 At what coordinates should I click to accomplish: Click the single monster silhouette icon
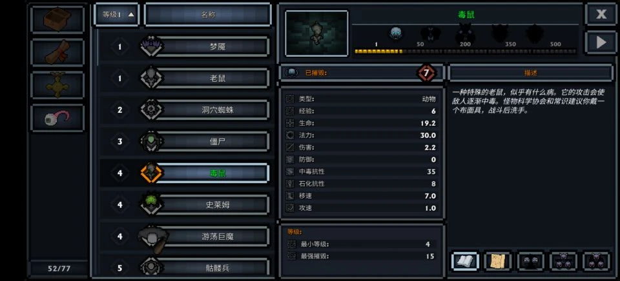[x=531, y=261]
